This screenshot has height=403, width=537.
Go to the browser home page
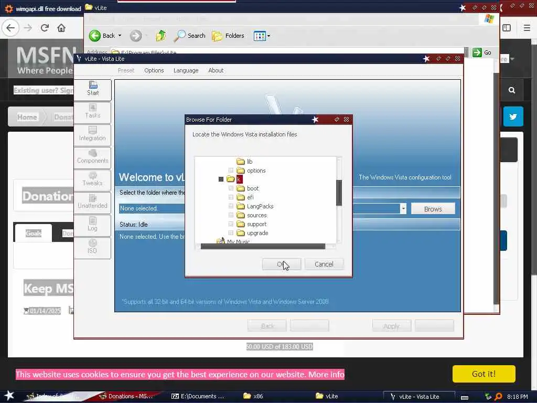[61, 28]
